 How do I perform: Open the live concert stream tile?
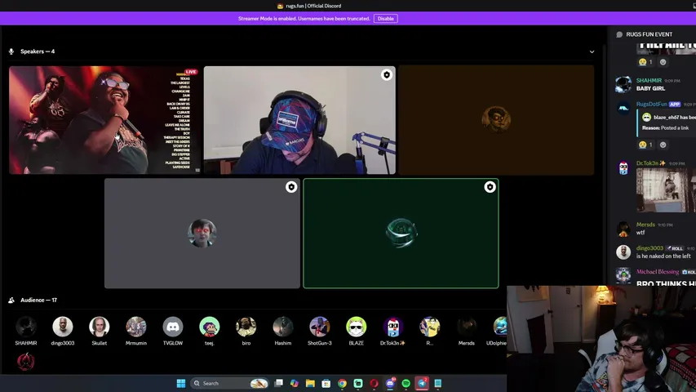pyautogui.click(x=104, y=120)
